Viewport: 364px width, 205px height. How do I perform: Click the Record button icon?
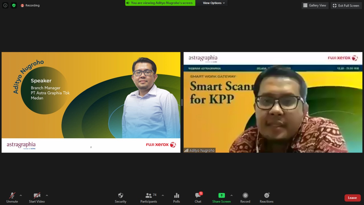point(245,195)
